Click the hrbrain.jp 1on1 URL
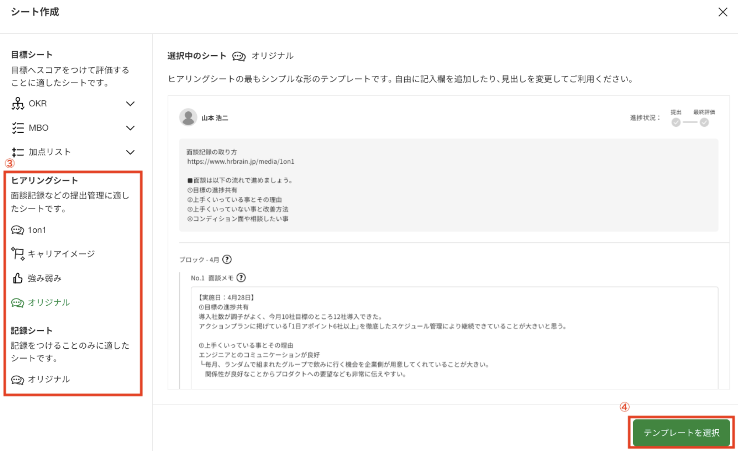The image size is (738, 451). (241, 162)
